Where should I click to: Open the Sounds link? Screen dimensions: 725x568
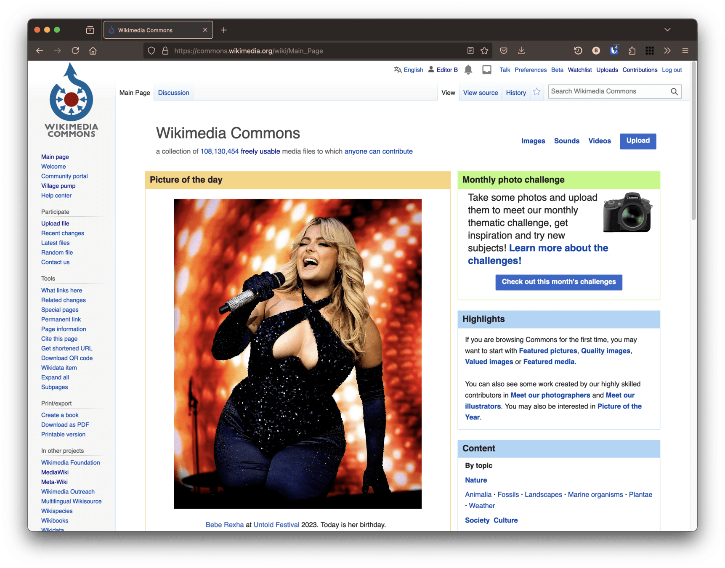pos(566,141)
